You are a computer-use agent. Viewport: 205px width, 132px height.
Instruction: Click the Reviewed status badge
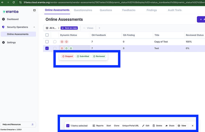(99, 56)
